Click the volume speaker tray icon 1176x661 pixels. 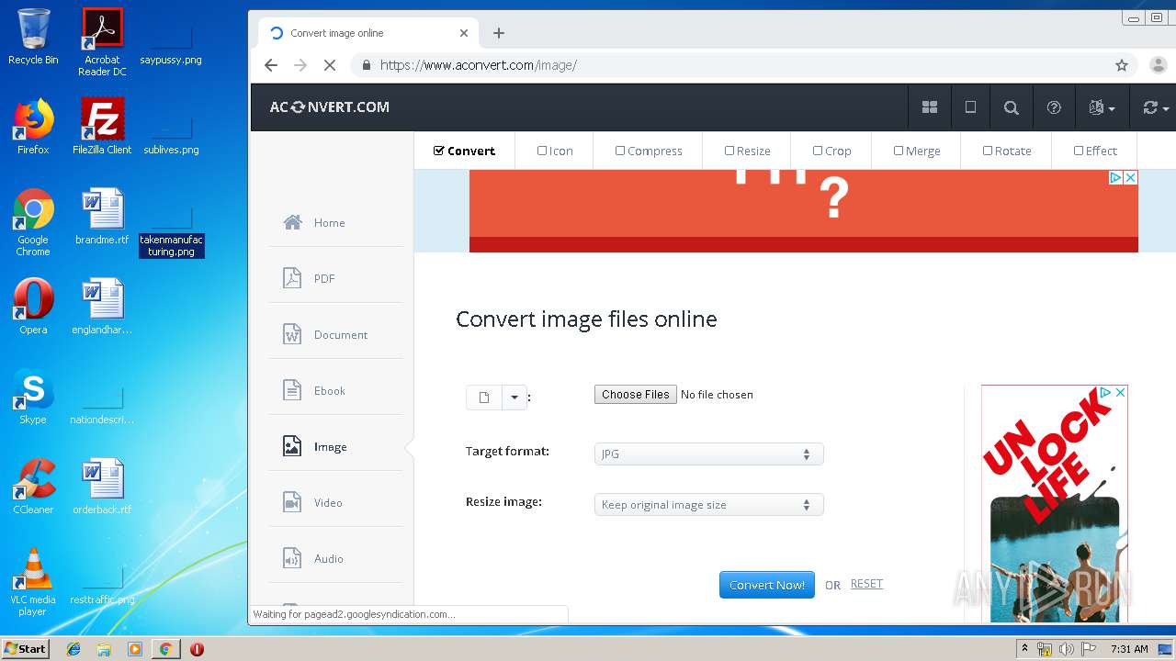[x=1067, y=649]
